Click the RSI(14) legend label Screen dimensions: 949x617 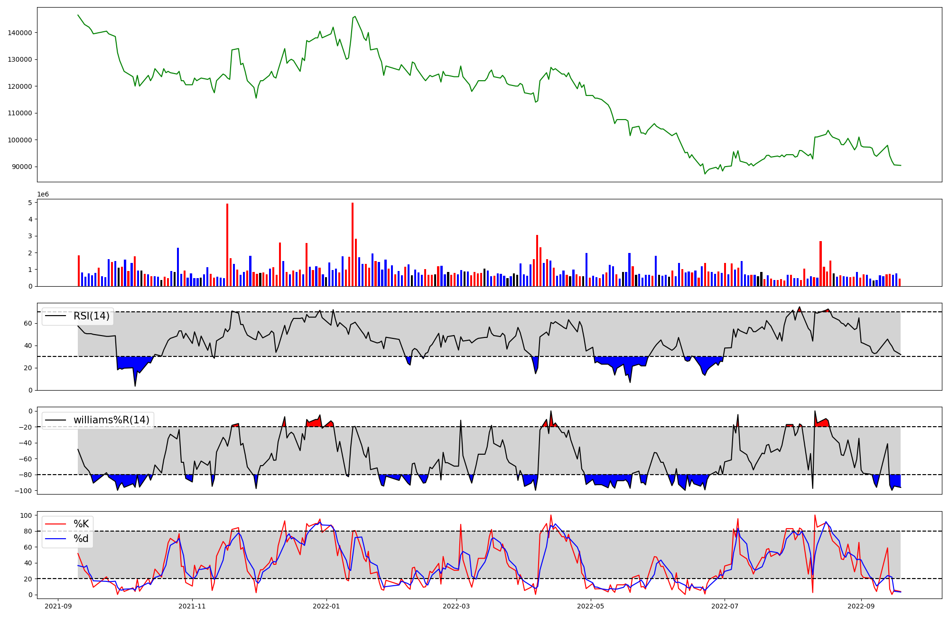click(91, 316)
